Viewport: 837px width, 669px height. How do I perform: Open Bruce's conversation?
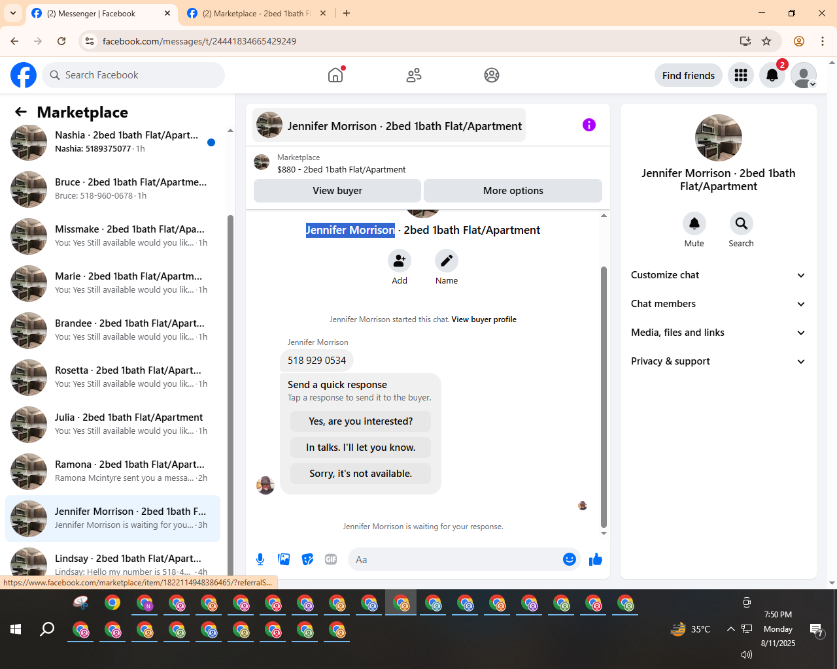(x=112, y=189)
